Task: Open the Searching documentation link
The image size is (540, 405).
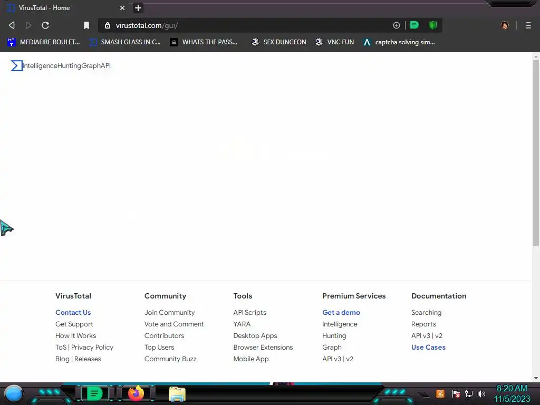Action: click(426, 312)
